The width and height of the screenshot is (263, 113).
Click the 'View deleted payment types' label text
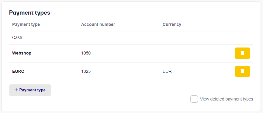tap(227, 99)
